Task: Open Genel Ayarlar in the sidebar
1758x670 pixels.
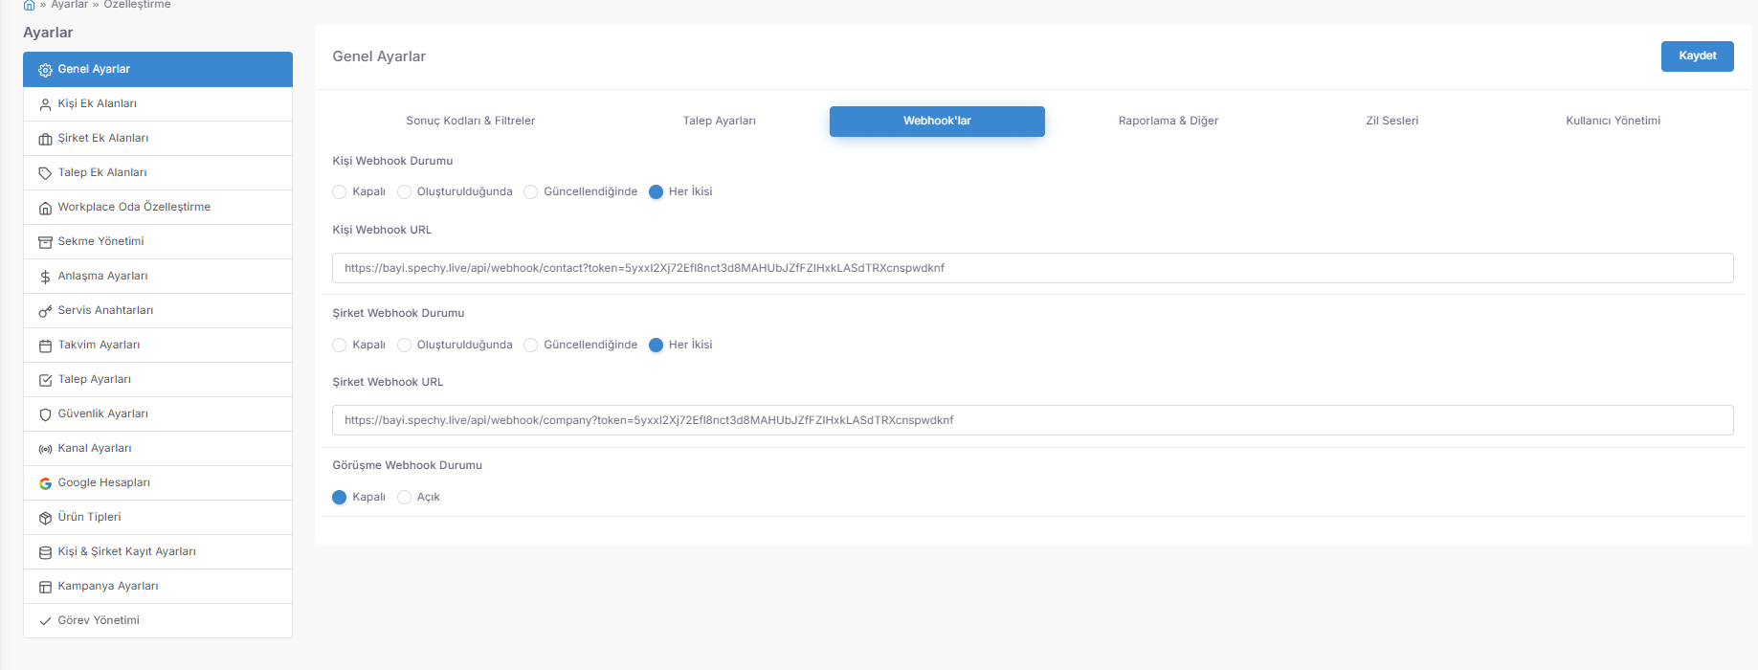Action: pos(158,69)
